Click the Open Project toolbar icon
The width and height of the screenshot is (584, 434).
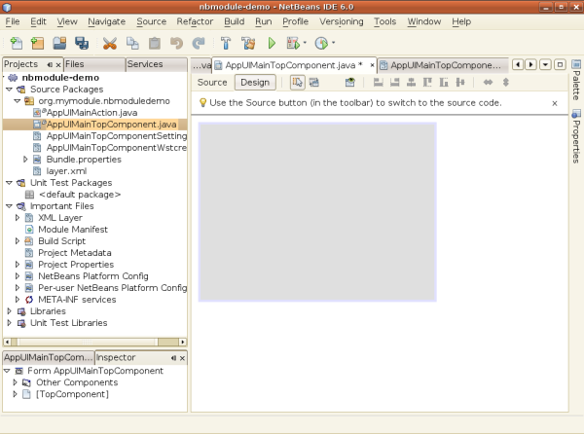(x=59, y=43)
